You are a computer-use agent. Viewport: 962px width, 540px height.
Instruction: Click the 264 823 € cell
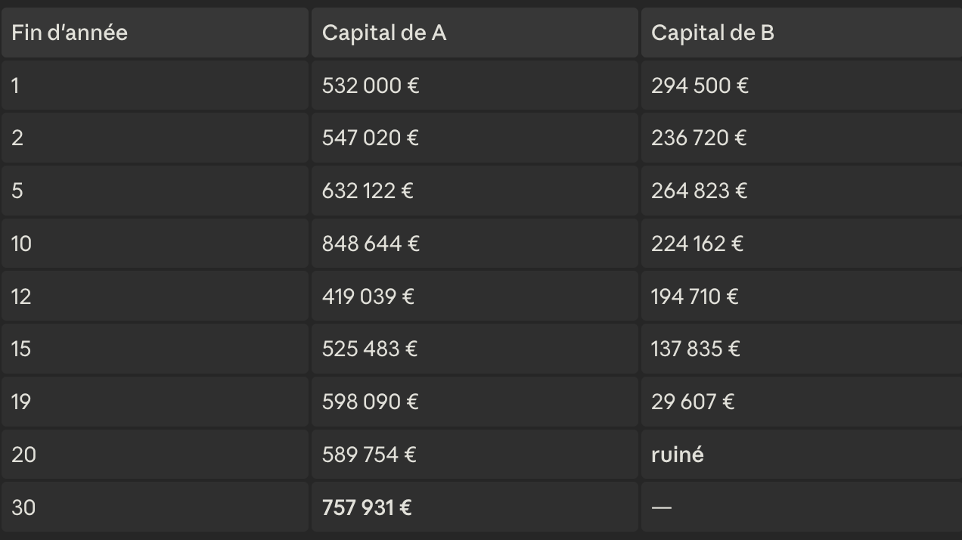point(802,191)
